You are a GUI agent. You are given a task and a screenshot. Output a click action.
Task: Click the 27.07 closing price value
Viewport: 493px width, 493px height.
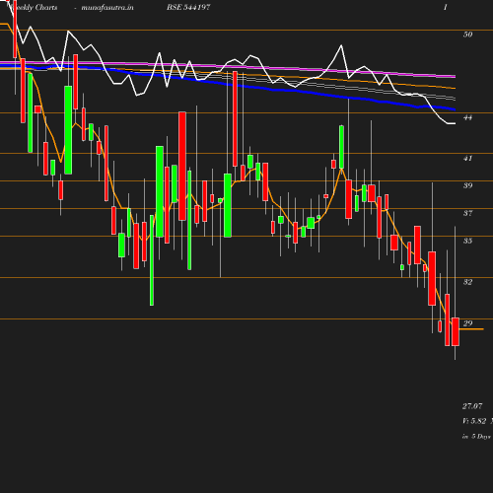[472, 406]
